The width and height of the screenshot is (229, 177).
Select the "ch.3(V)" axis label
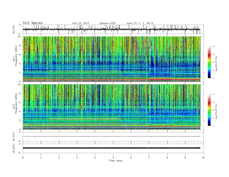[14, 137]
